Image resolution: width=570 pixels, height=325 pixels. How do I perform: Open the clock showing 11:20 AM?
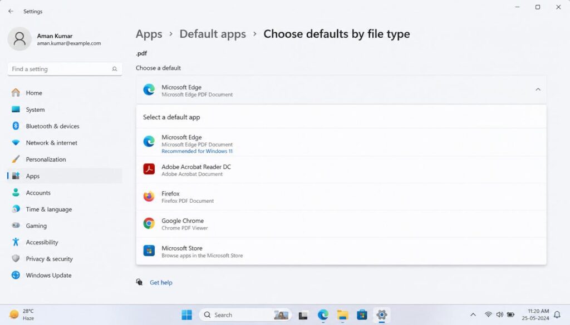(535, 314)
